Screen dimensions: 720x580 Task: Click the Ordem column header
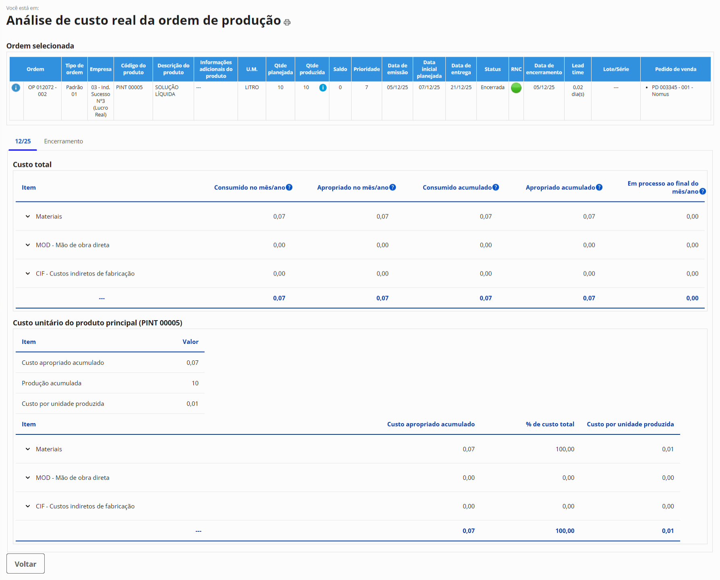click(35, 69)
